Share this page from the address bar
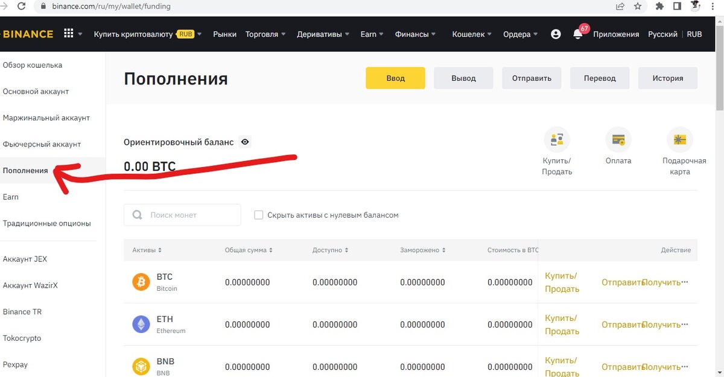 [620, 7]
